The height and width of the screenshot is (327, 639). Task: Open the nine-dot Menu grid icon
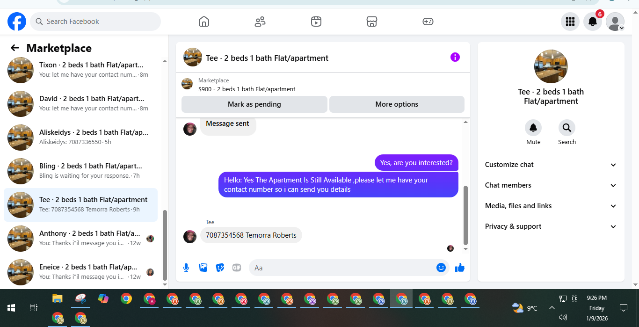pos(570,22)
